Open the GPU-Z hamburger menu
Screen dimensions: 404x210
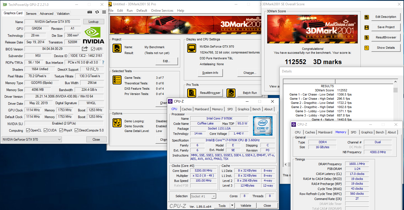click(104, 12)
